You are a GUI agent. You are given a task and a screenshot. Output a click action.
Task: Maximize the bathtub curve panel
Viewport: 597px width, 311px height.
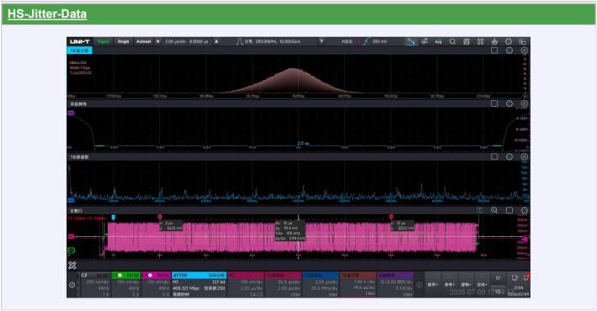pyautogui.click(x=494, y=104)
